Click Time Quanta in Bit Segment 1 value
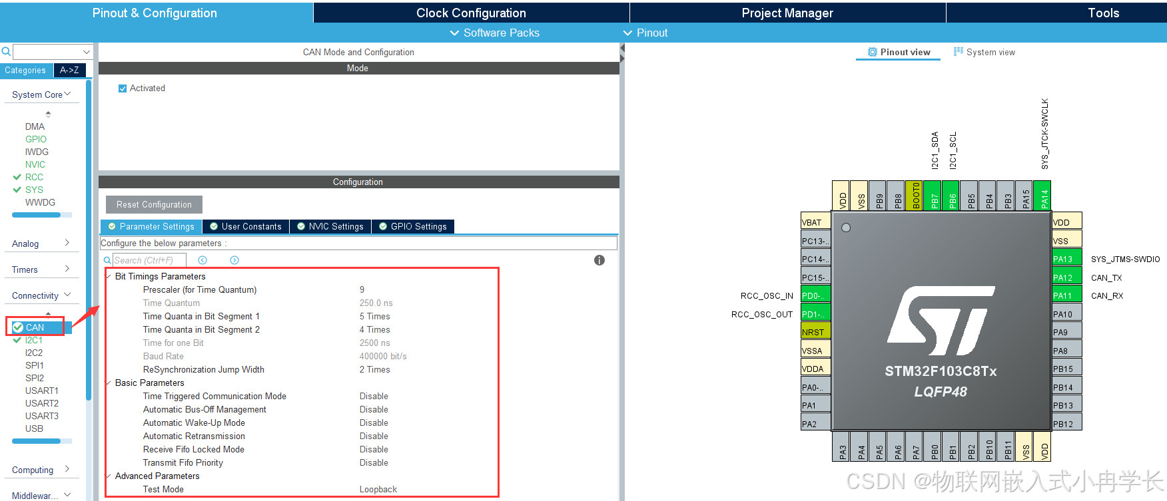The image size is (1167, 501). 375,316
